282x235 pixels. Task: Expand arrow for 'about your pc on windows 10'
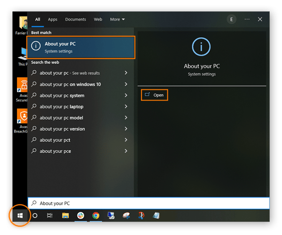click(126, 84)
